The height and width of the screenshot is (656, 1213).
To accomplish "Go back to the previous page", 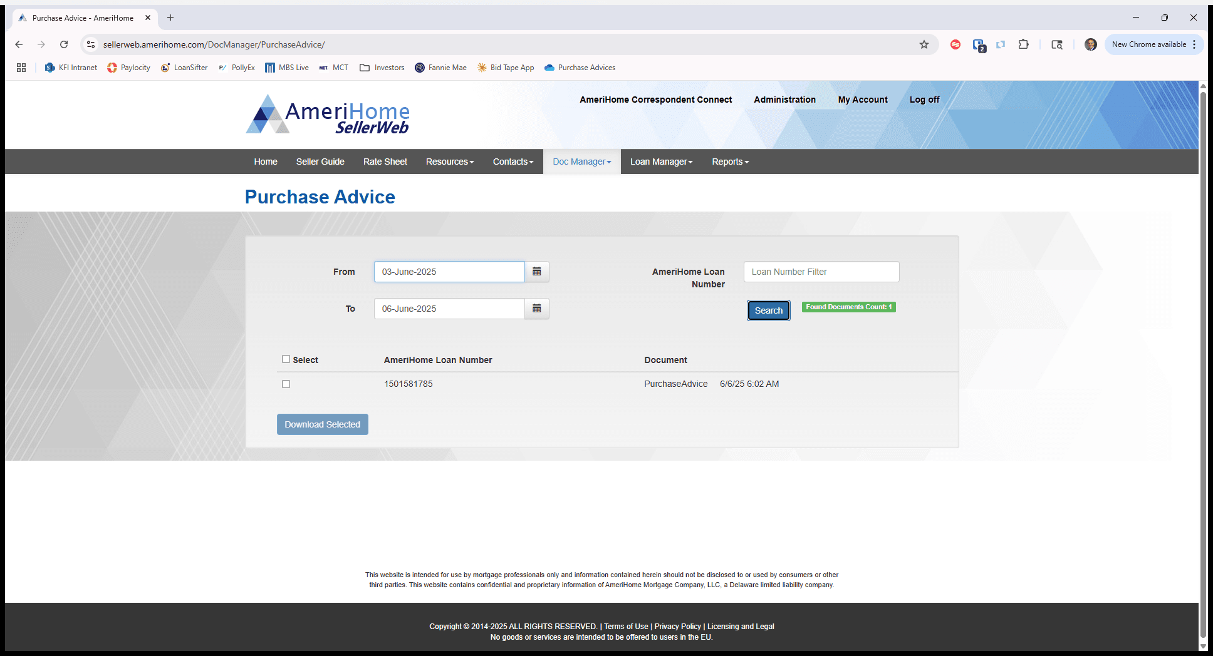I will coord(19,44).
